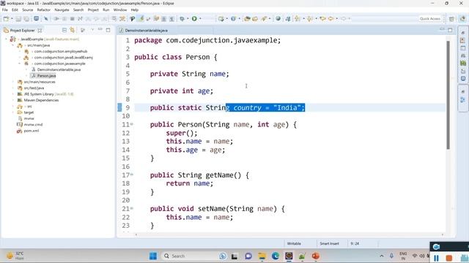Expand JRE System Library node

point(12,94)
